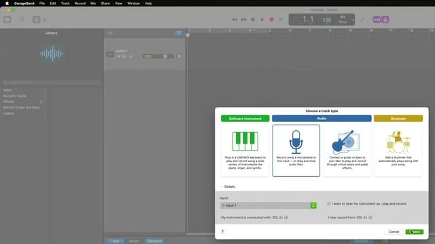The width and height of the screenshot is (435, 244).
Task: Click the help question mark button
Action: (222, 232)
